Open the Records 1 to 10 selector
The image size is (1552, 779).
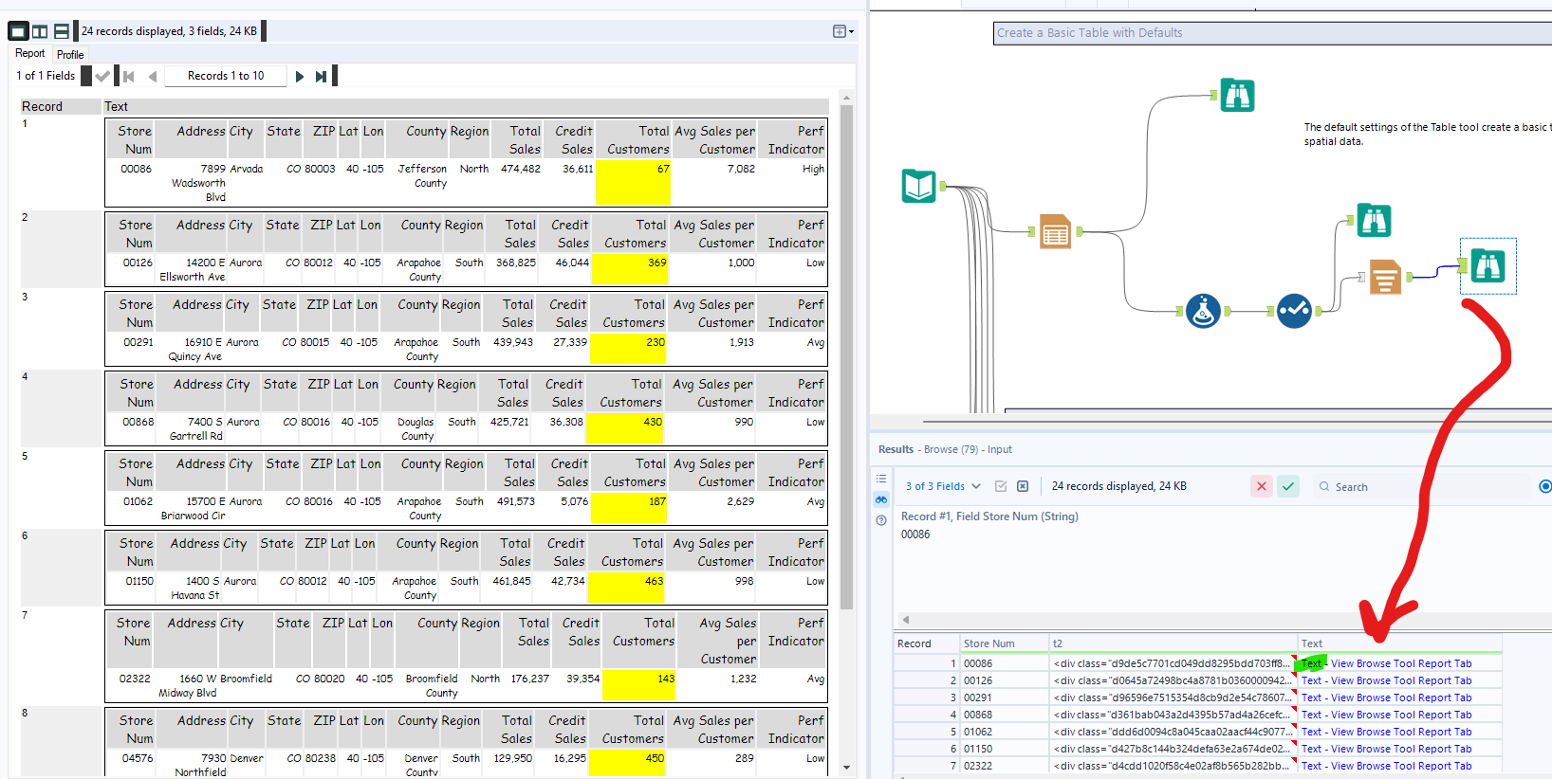pyautogui.click(x=226, y=76)
